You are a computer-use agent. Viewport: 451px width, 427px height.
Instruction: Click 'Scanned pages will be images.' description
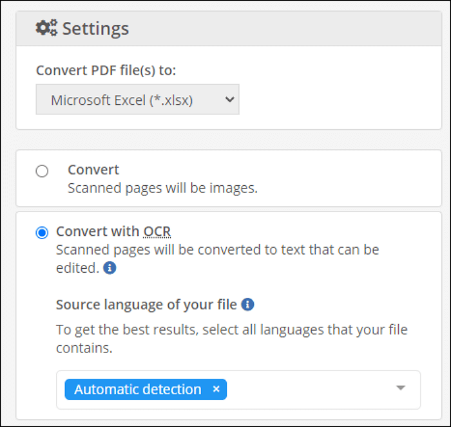162,188
